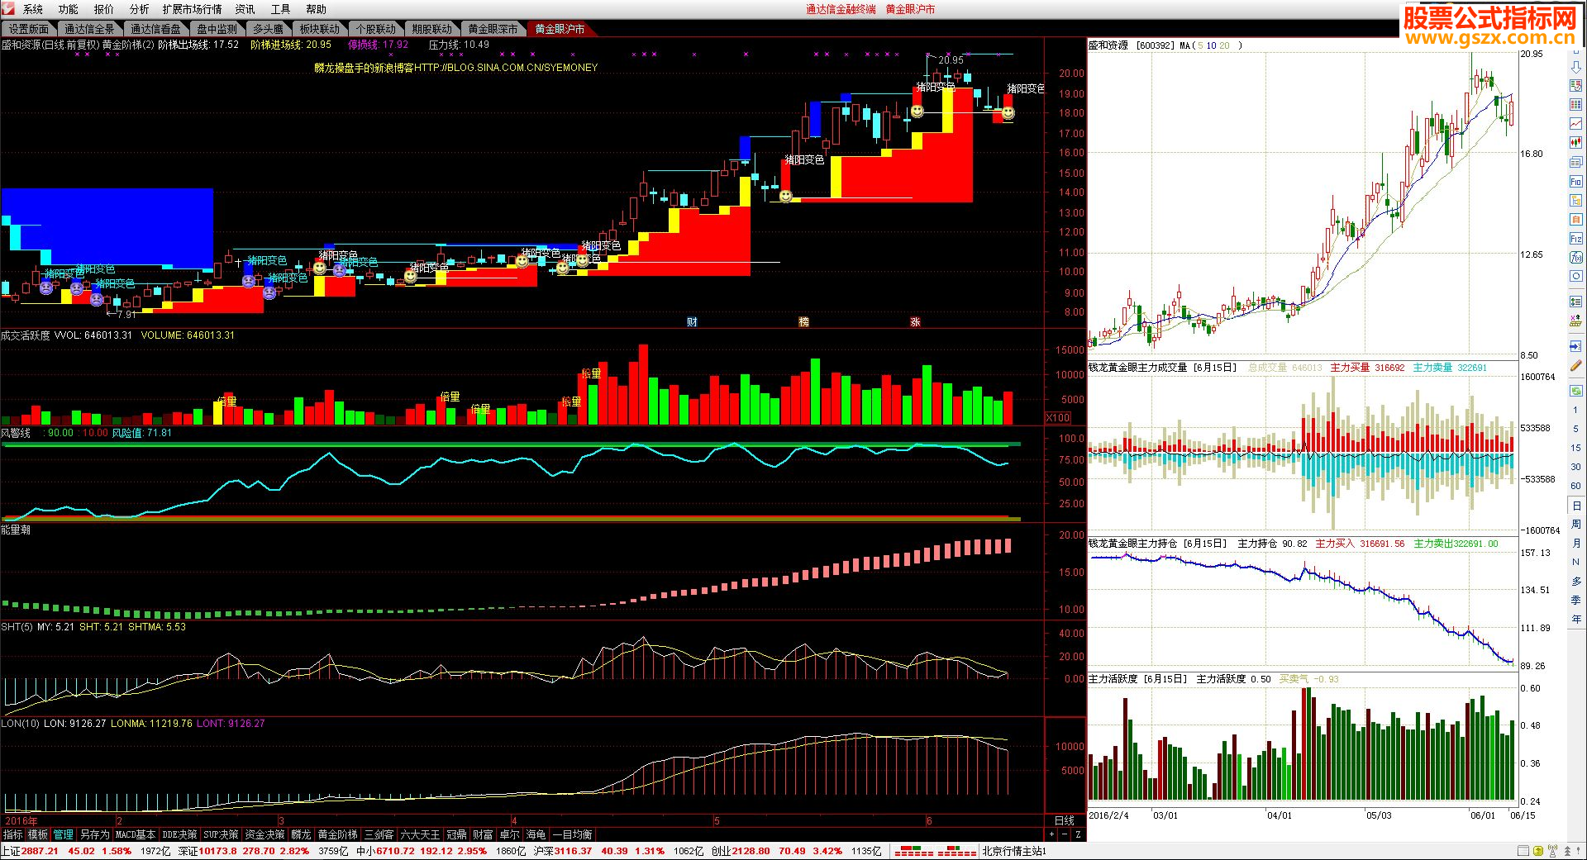Image resolution: width=1587 pixels, height=860 pixels.
Task: Apply the DDE决策 indicator template
Action: (x=179, y=835)
